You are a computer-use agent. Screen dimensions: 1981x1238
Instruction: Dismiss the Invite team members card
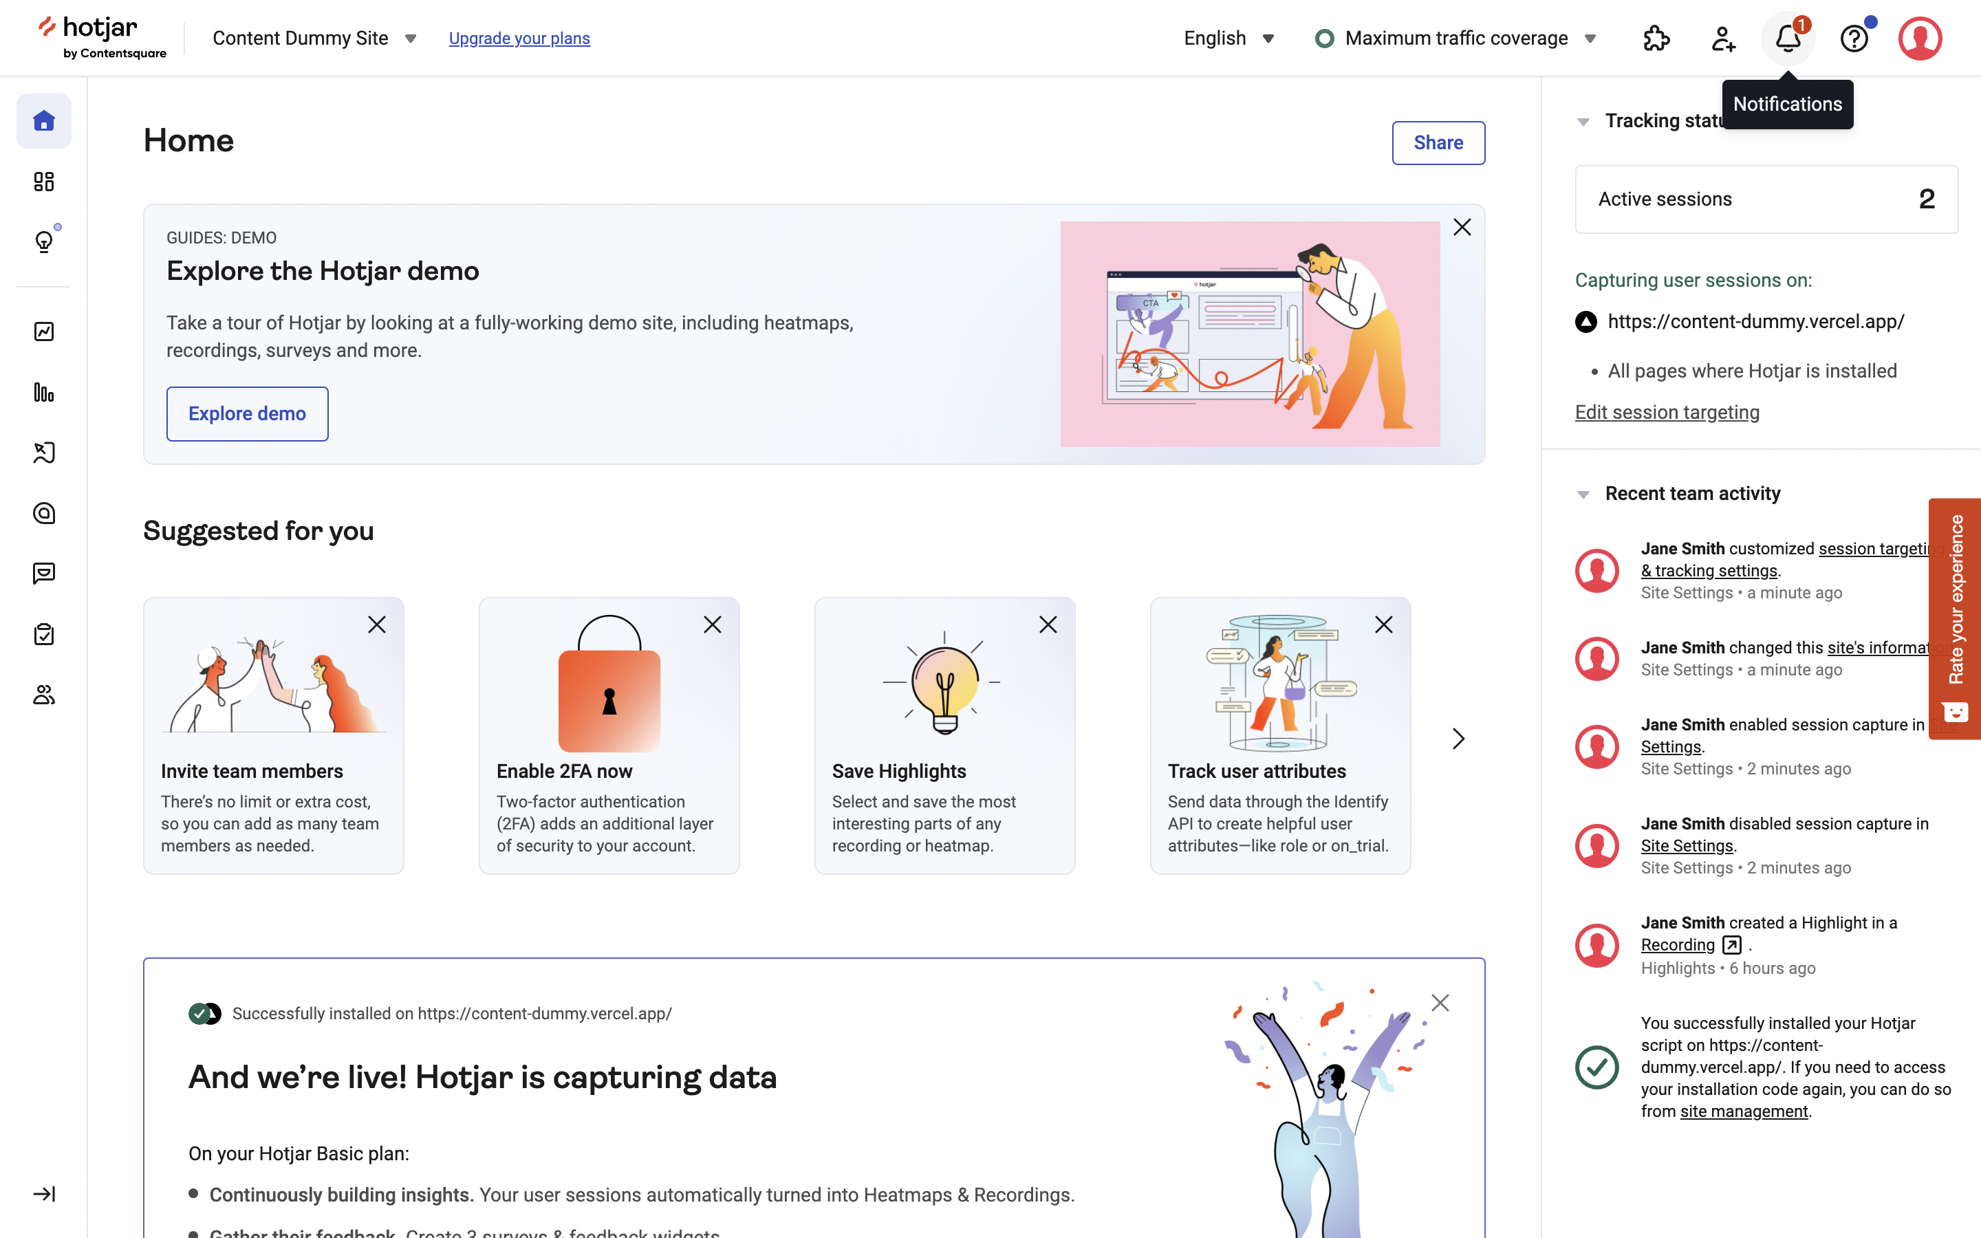coord(376,625)
